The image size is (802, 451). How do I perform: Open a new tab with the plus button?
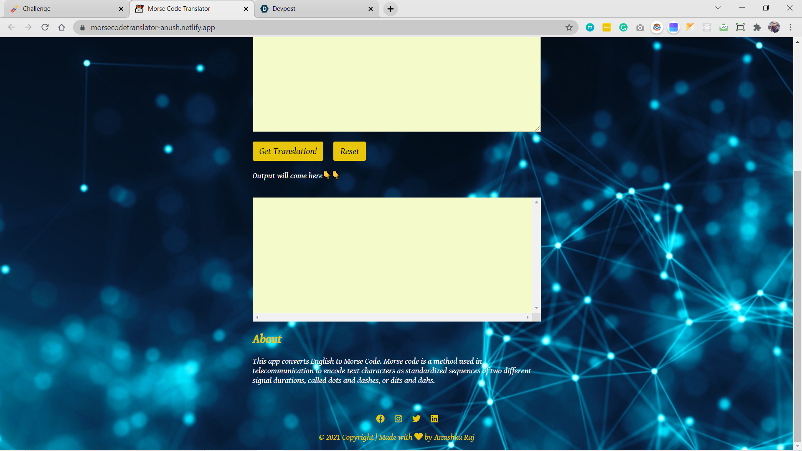click(x=390, y=8)
